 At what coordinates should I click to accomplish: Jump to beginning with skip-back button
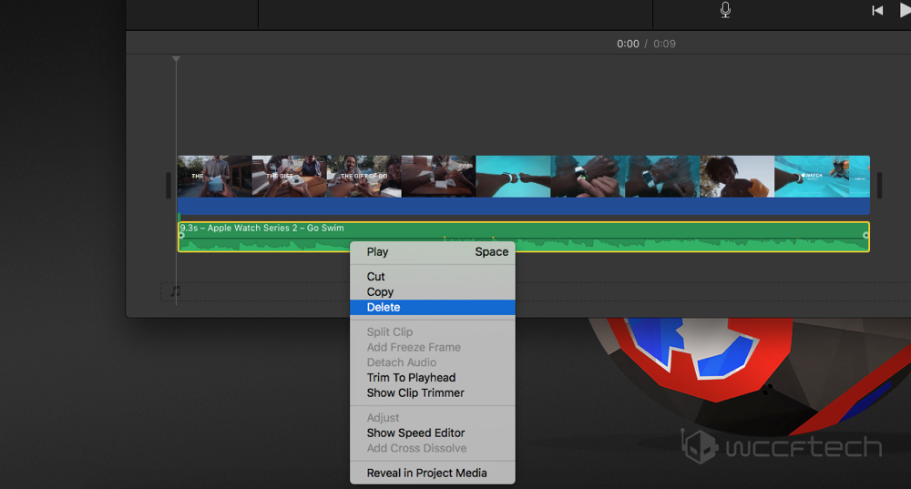coord(877,10)
